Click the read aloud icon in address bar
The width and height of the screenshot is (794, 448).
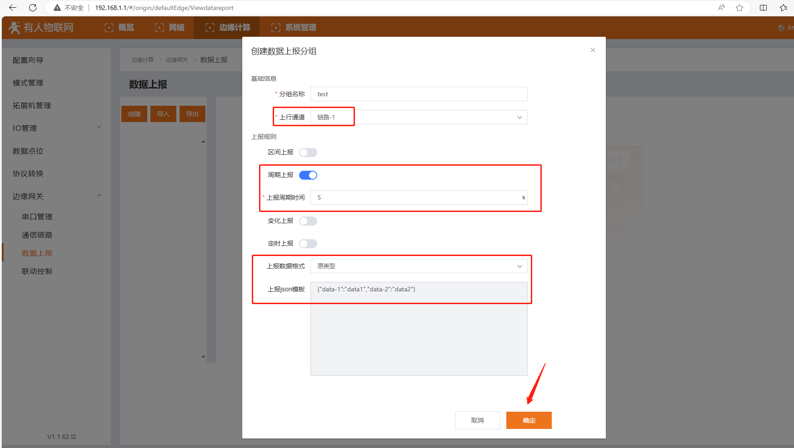[721, 8]
